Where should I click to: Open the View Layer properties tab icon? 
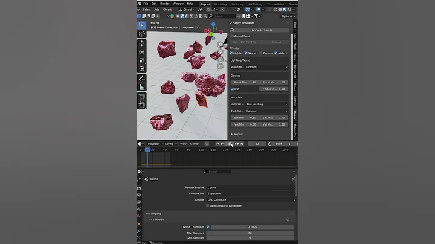point(139,202)
